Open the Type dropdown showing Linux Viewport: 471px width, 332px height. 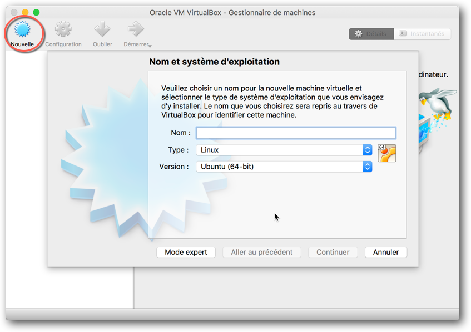pyautogui.click(x=284, y=150)
